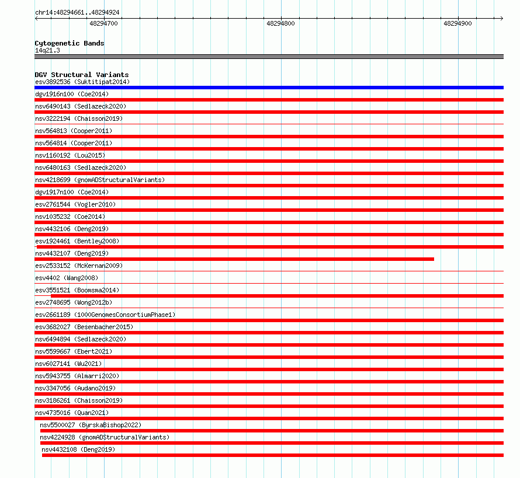Open esv2761544 (Vogler2010) variant

point(75,204)
